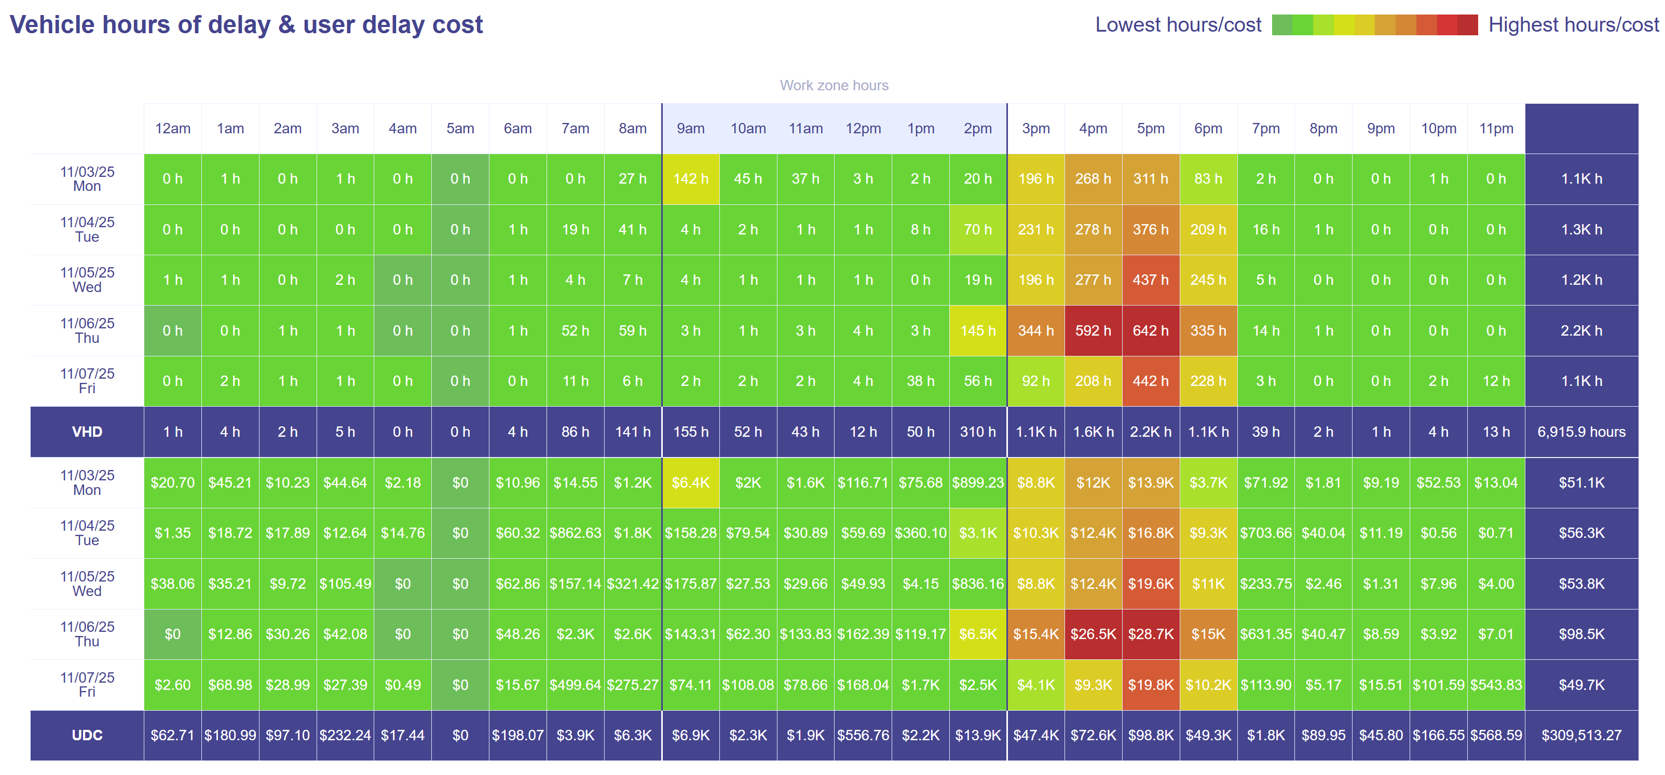Click the $309,513.27 total cost cell
The height and width of the screenshot is (775, 1665).
[1581, 735]
